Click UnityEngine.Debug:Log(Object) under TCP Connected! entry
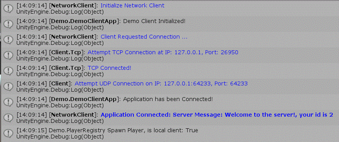Image resolution: width=339 pixels, height=142 pixels. tap(60, 74)
